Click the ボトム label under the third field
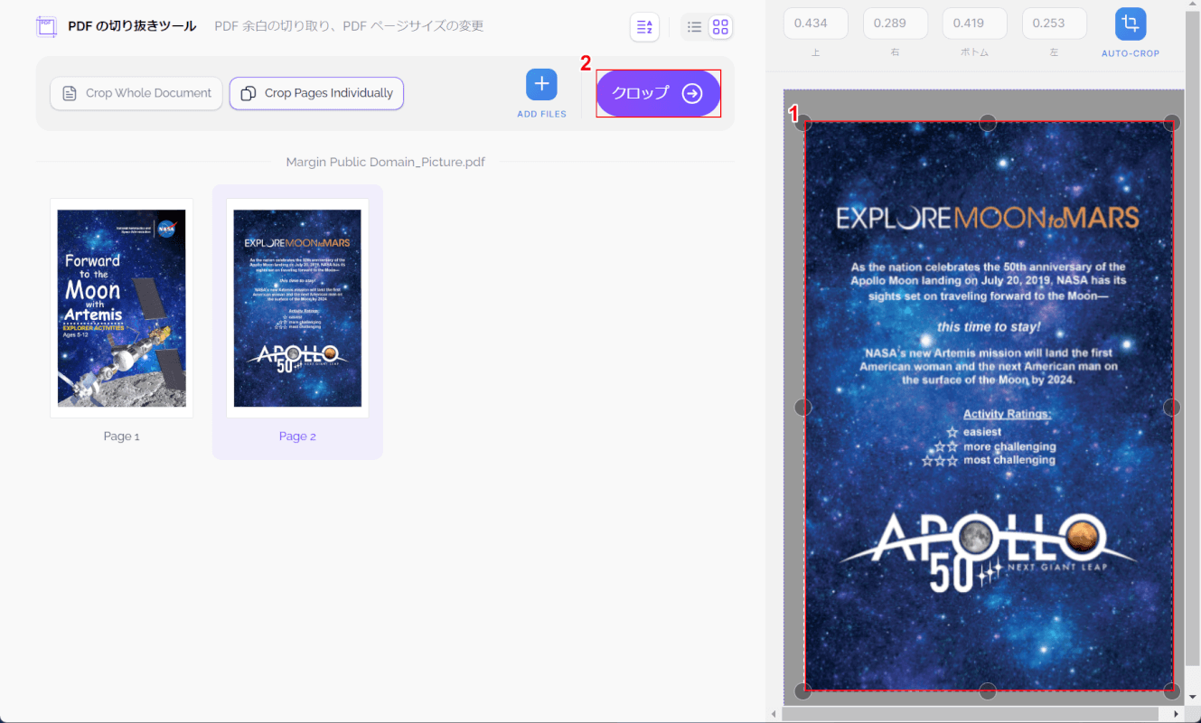 pos(975,52)
